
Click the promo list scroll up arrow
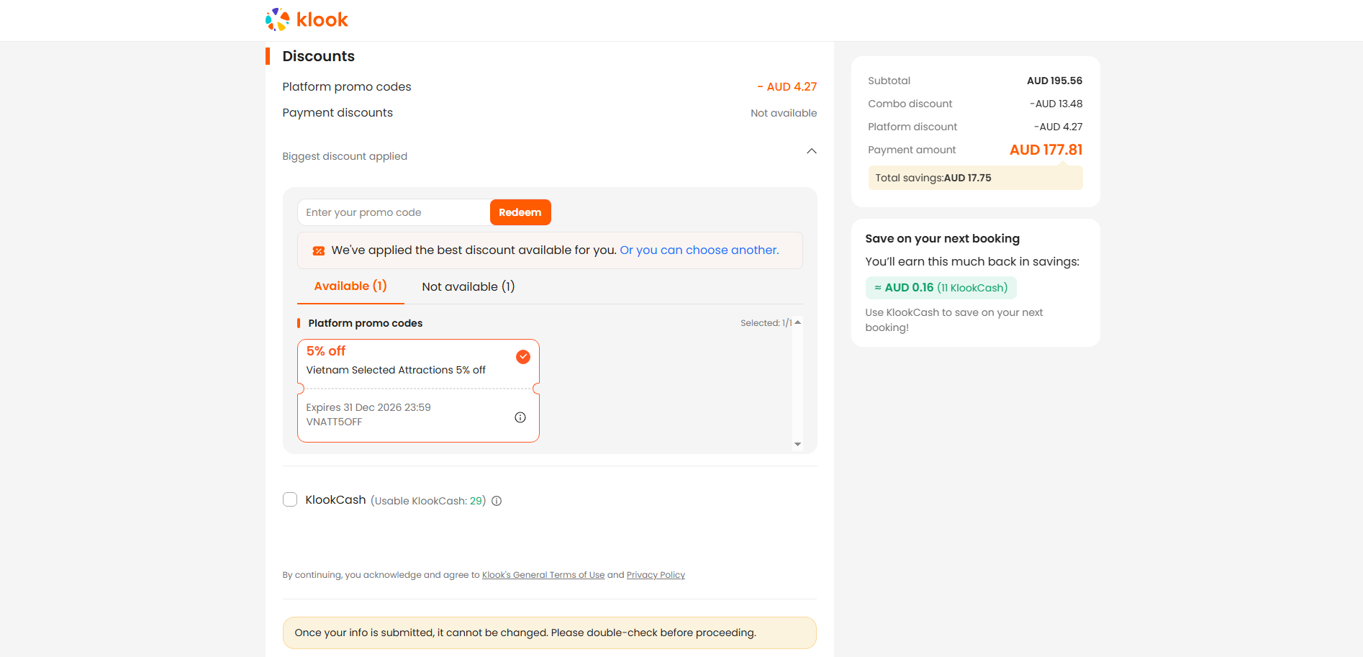(x=797, y=322)
